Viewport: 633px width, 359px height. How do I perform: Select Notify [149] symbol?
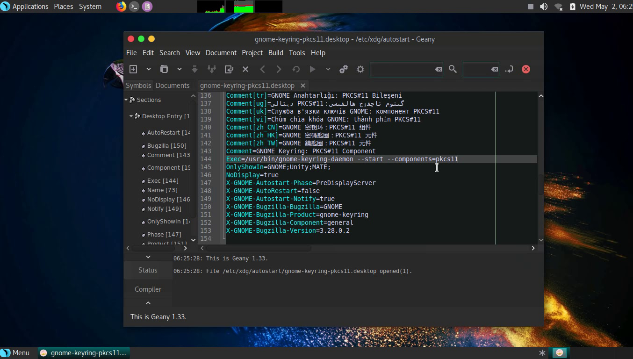pyautogui.click(x=164, y=209)
